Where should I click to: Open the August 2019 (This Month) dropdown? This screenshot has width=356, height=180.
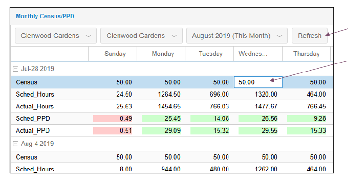(237, 36)
